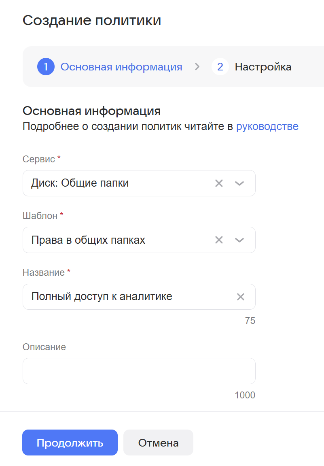Switch to the "Настройка" step
Image resolution: width=324 pixels, height=466 pixels.
[x=263, y=67]
